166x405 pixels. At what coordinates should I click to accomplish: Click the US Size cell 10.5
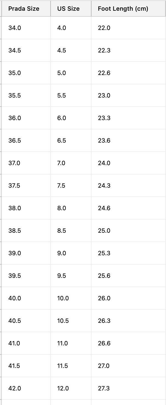coord(71,321)
